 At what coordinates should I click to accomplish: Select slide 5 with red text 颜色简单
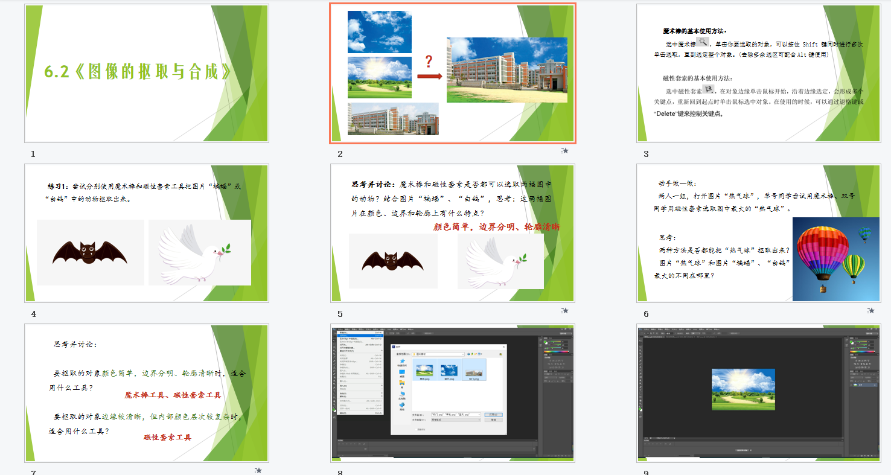tap(453, 233)
